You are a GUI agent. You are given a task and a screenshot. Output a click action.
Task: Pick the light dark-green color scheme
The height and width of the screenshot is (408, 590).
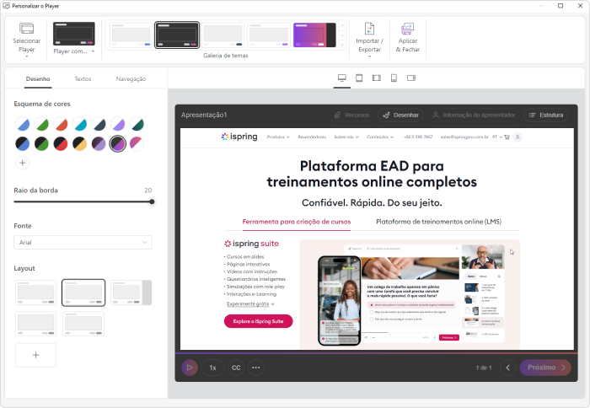click(137, 124)
